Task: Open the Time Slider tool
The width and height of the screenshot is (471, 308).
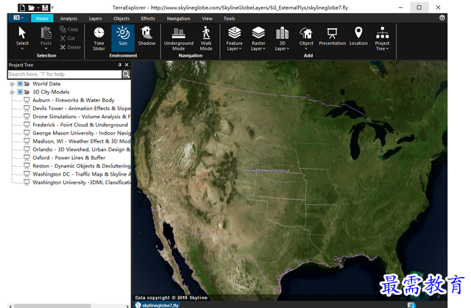Action: (99, 38)
